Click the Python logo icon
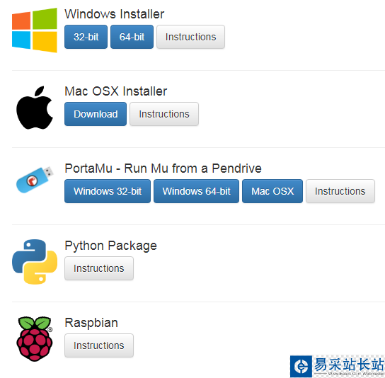385x378 pixels. pos(35,262)
